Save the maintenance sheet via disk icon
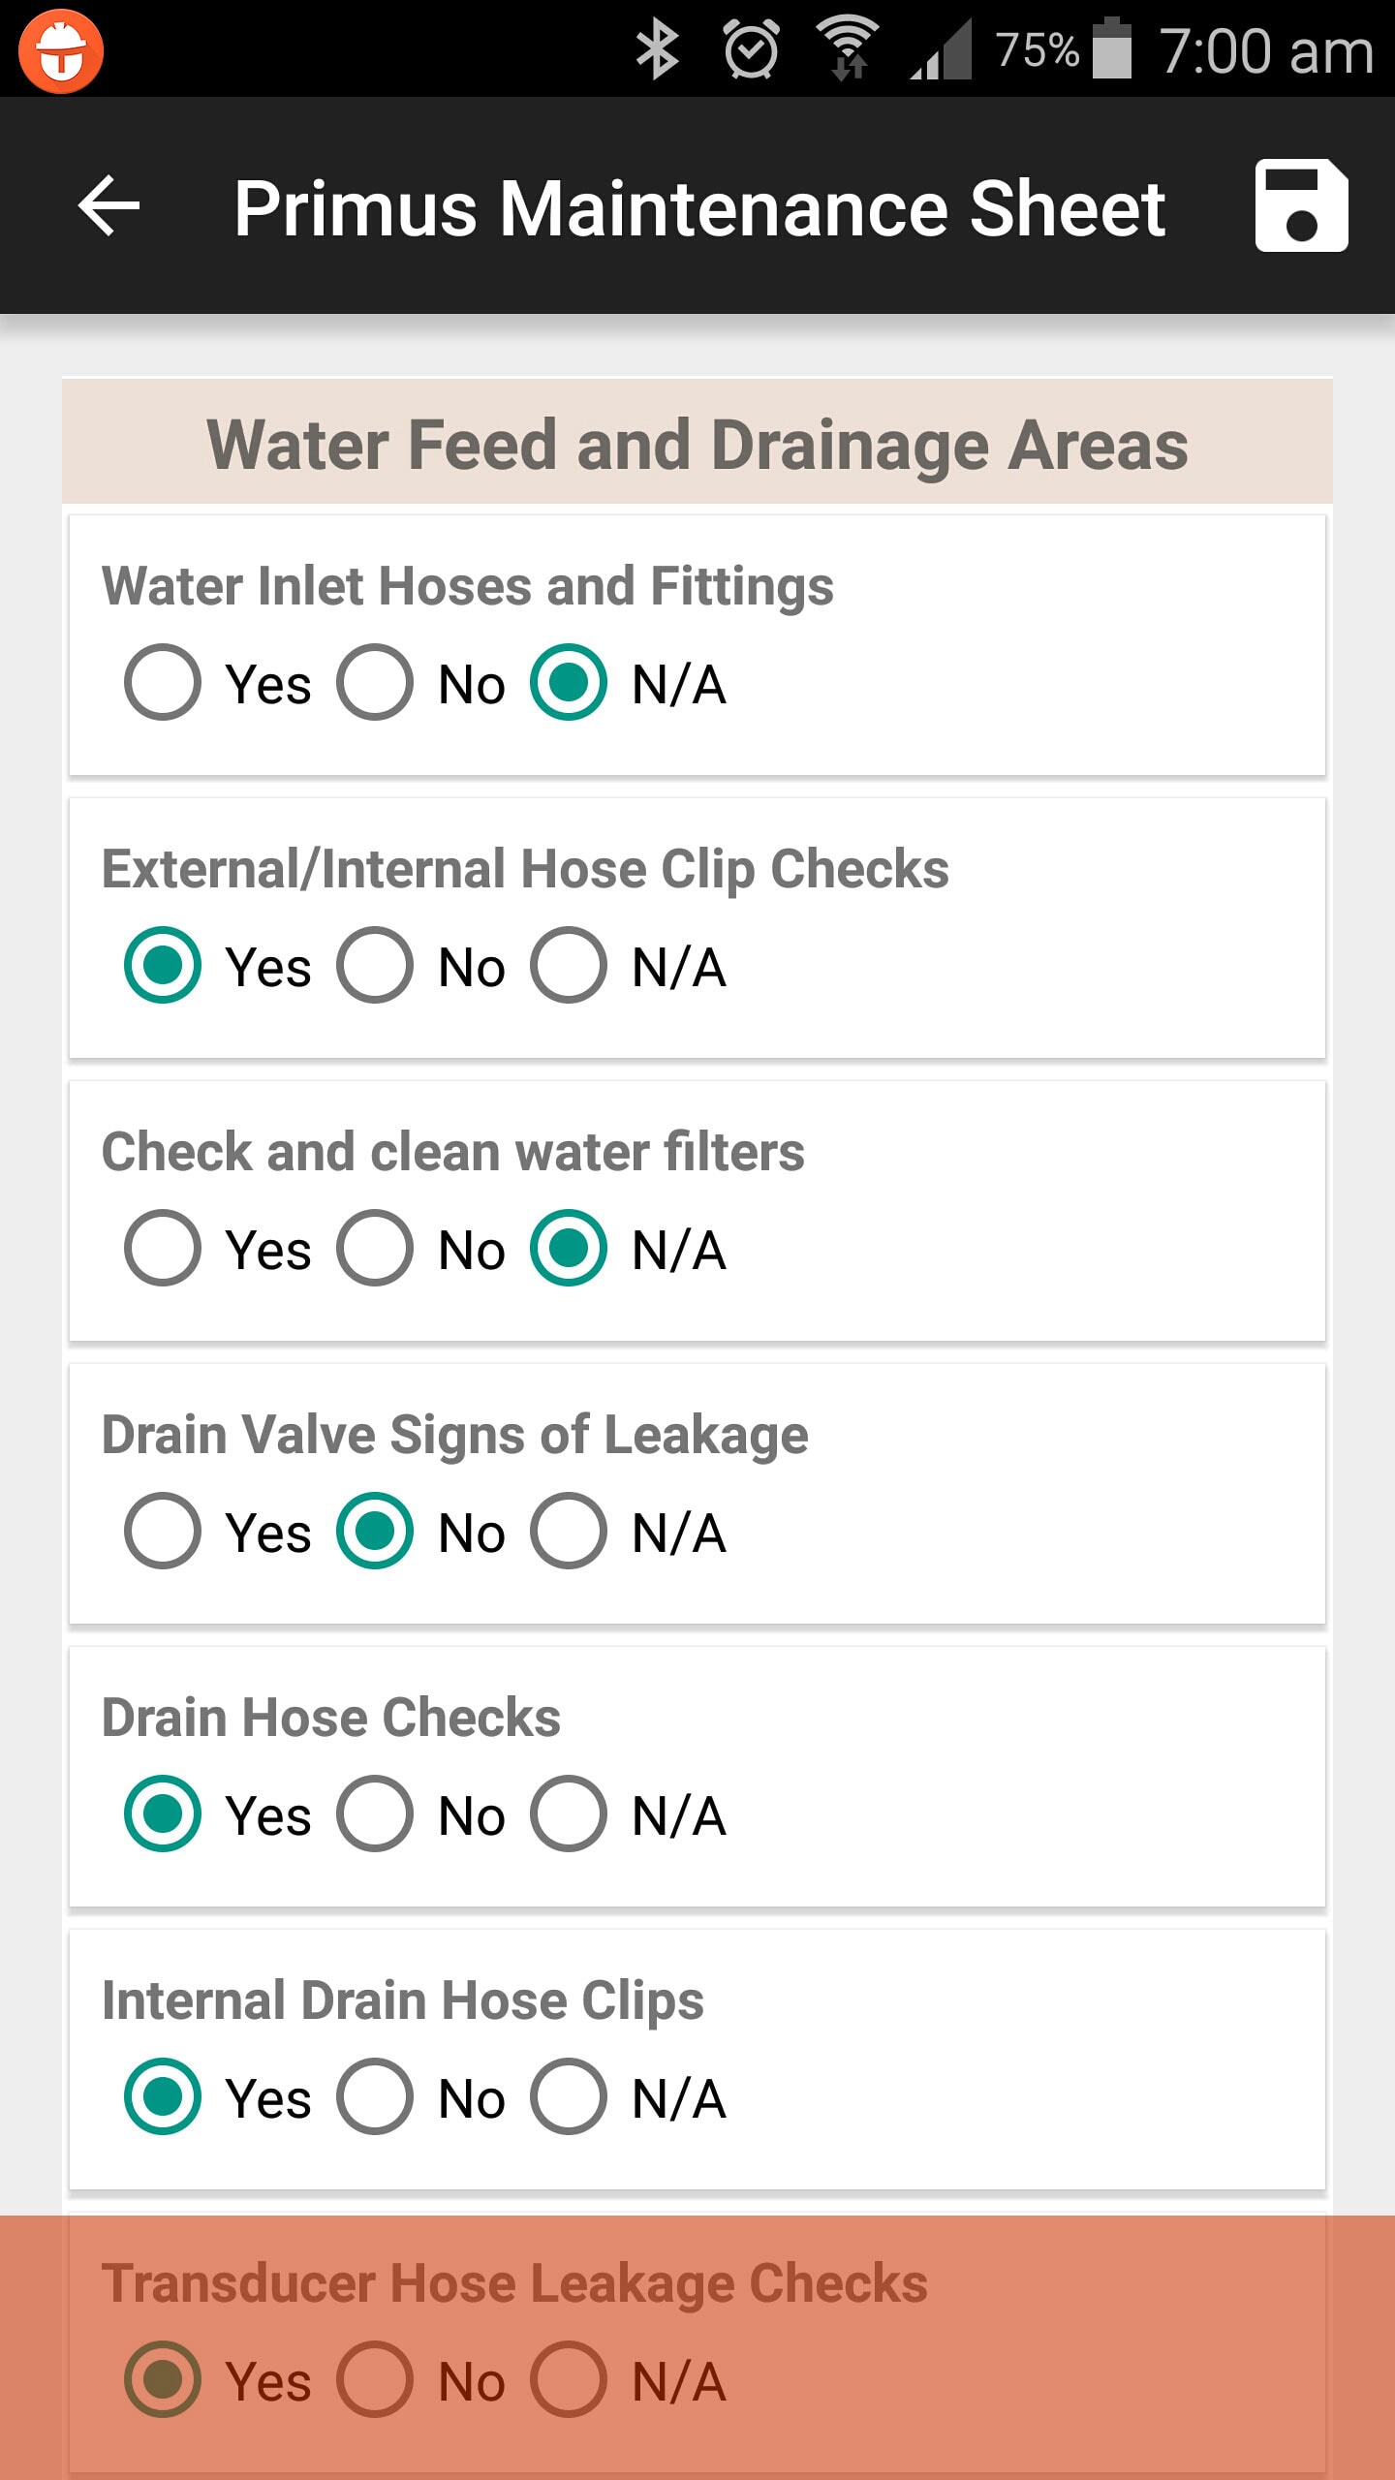This screenshot has width=1395, height=2480. pyautogui.click(x=1301, y=205)
